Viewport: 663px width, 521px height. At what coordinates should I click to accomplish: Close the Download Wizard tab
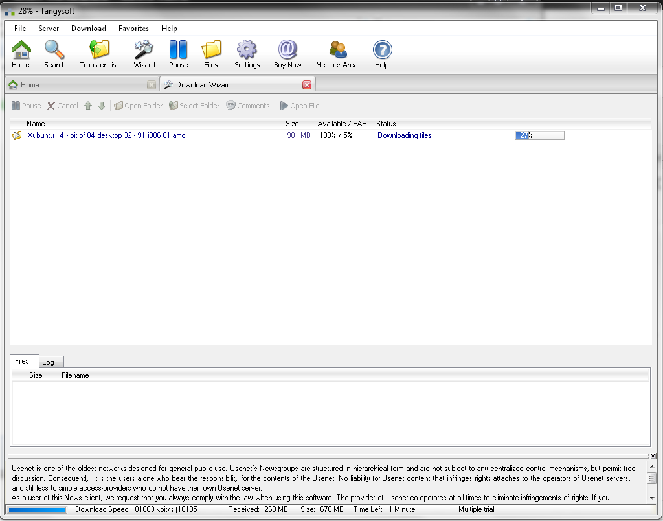click(307, 85)
